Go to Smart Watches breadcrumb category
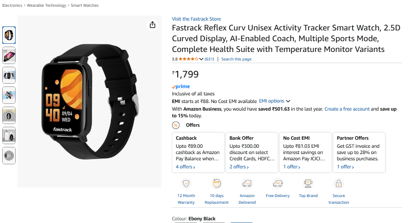Image resolution: width=412 pixels, height=223 pixels. [85, 5]
